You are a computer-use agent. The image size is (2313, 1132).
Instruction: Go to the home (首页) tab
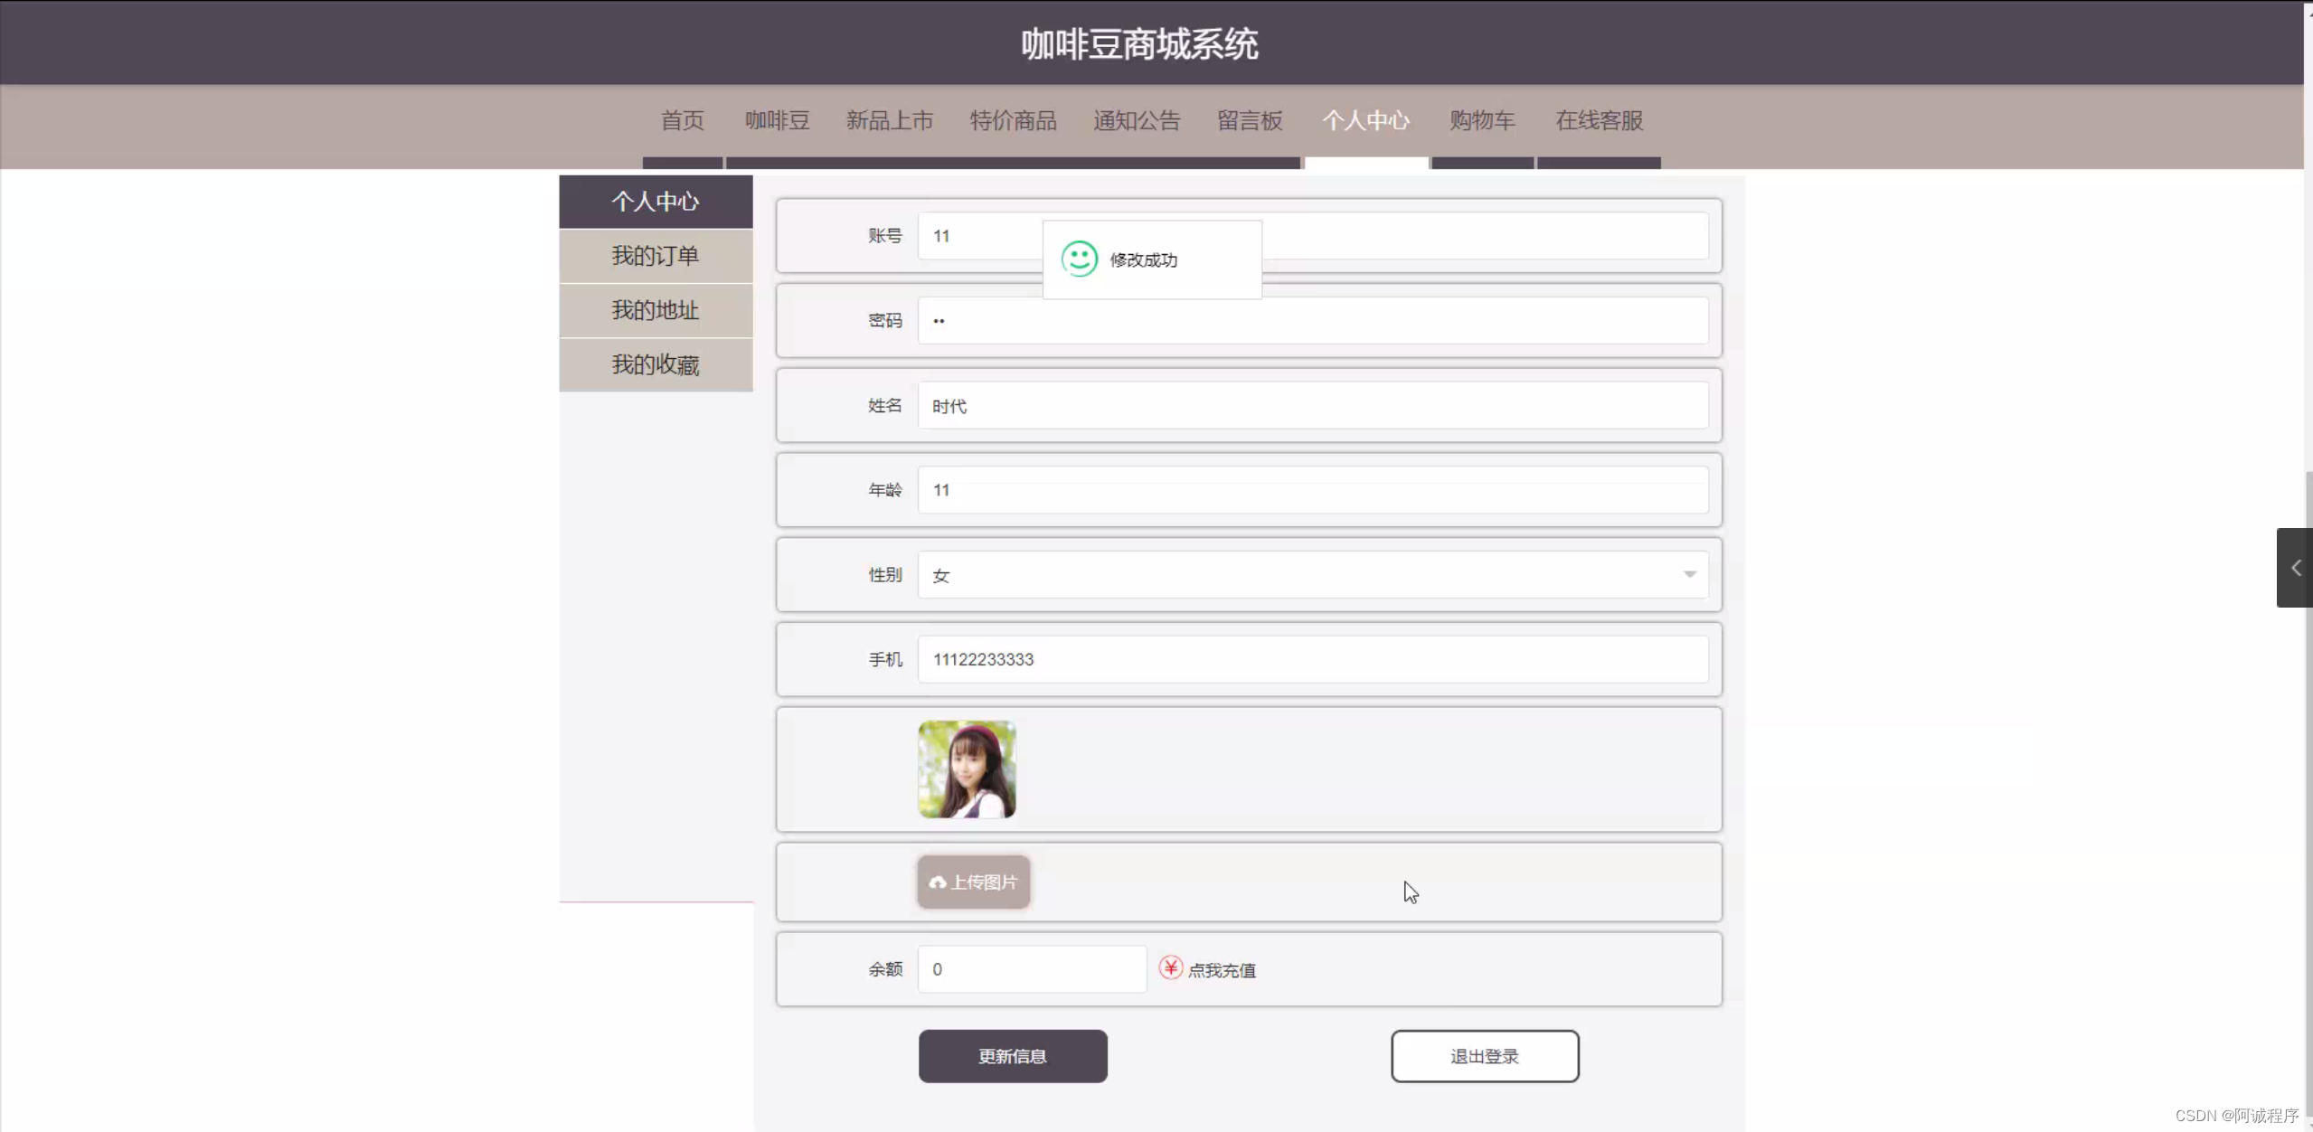coord(682,120)
